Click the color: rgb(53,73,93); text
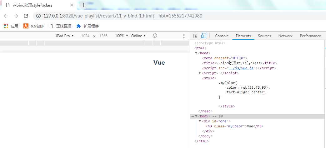 (x=248, y=88)
